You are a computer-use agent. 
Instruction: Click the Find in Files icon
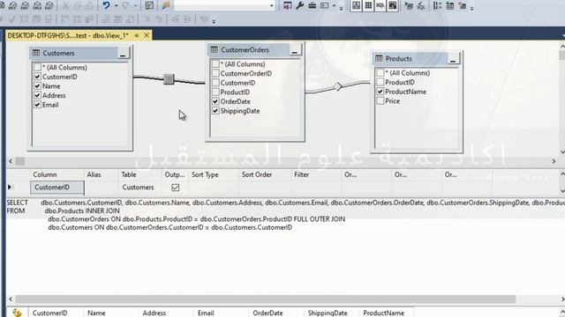tap(166, 5)
